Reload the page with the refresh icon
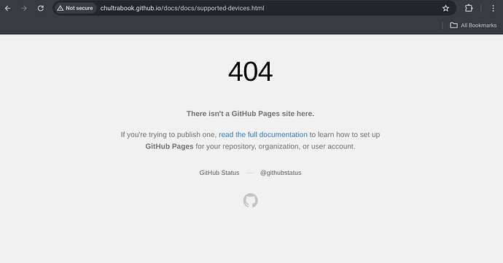The height and width of the screenshot is (263, 503). (40, 8)
